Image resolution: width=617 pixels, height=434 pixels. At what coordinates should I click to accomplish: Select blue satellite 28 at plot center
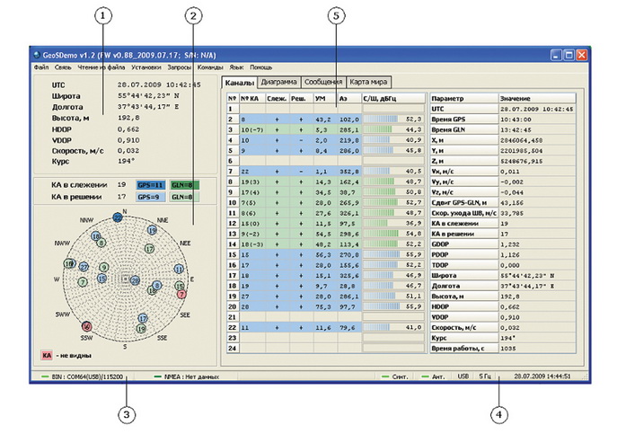click(x=135, y=280)
